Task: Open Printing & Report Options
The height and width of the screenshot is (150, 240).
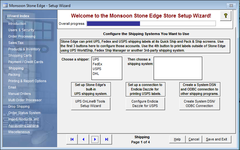Action: [x=27, y=81]
